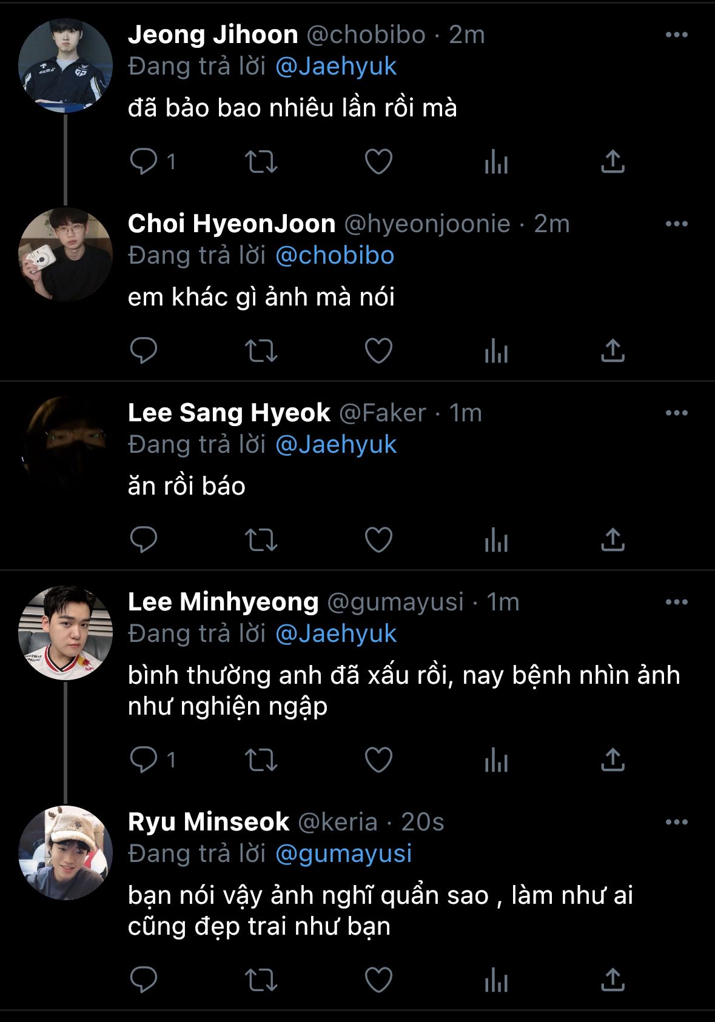Screen dimensions: 715x1022
Task: Open Lee Sang Hyeok's profile name
Action: pos(229,413)
